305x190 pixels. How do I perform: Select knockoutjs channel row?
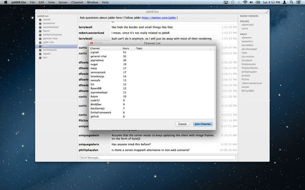tap(152, 76)
